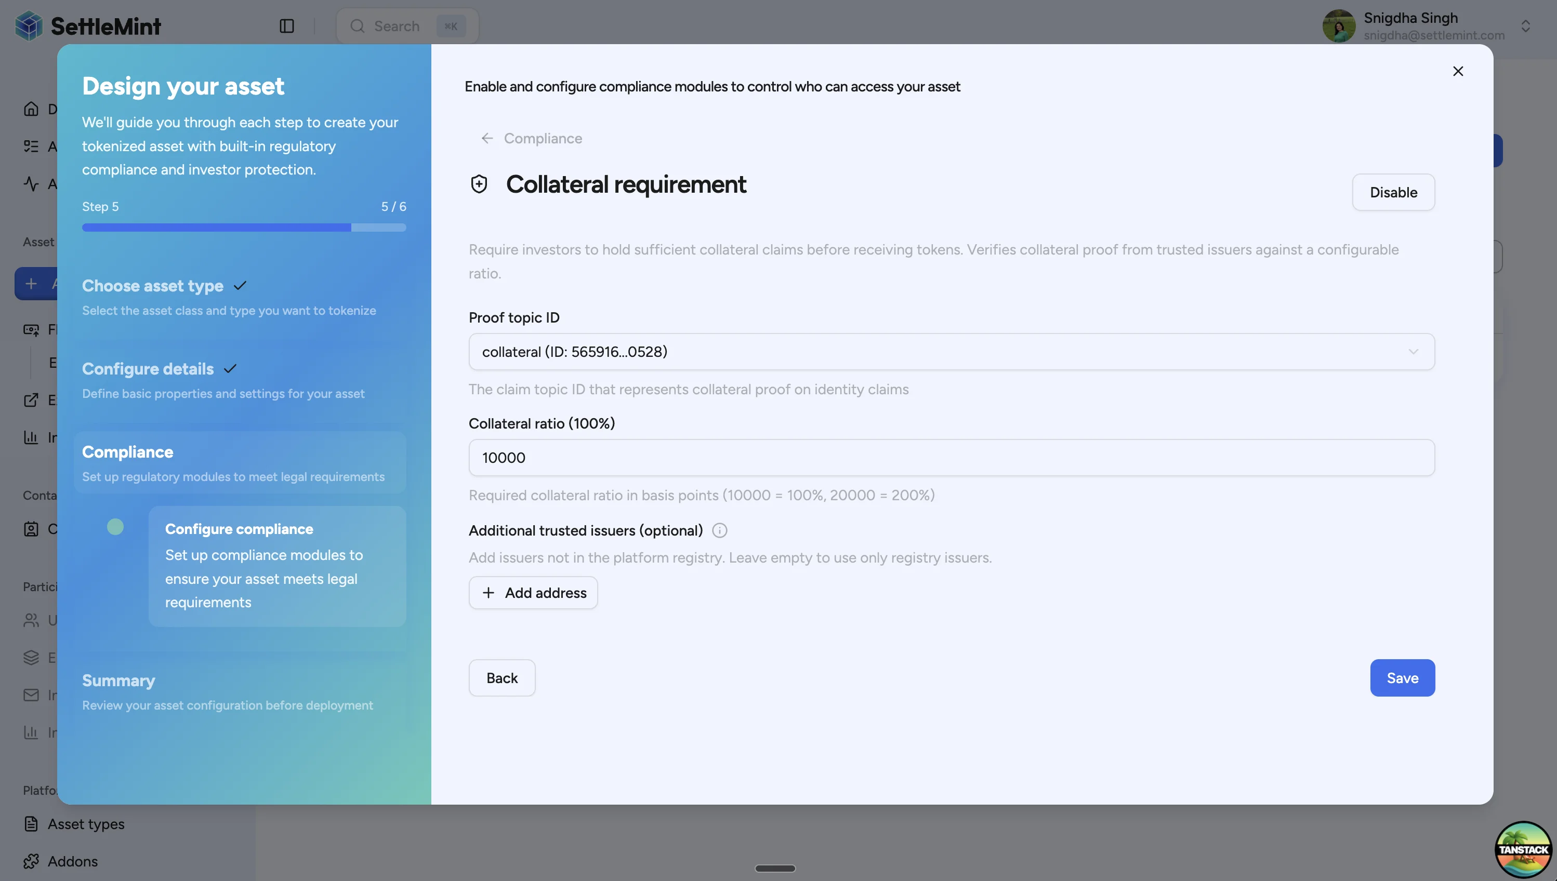The image size is (1557, 881).
Task: Select the Compliance step in the wizard
Action: [x=127, y=451]
